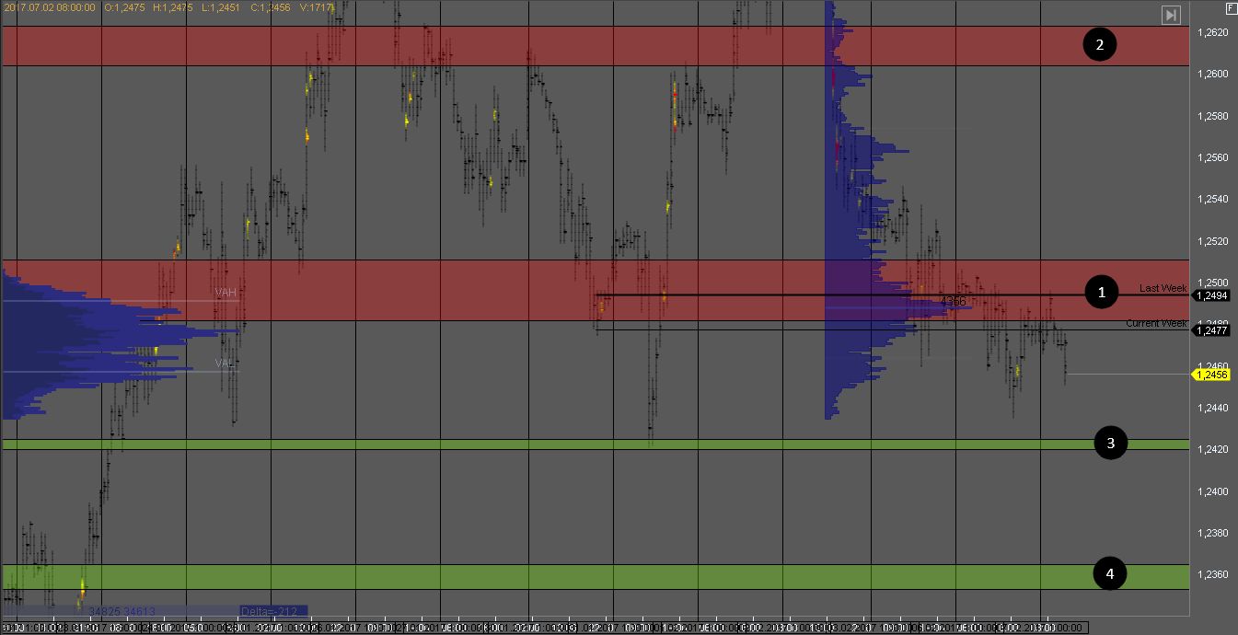The image size is (1238, 635).
Task: Click the numbered marker 3
Action: [x=1110, y=444]
